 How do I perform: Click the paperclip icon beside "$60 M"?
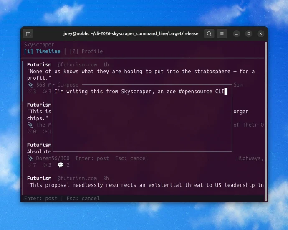click(30, 85)
